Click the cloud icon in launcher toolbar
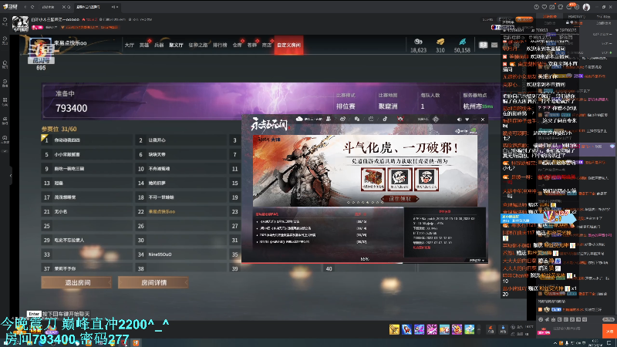The width and height of the screenshot is (617, 347). (x=299, y=119)
